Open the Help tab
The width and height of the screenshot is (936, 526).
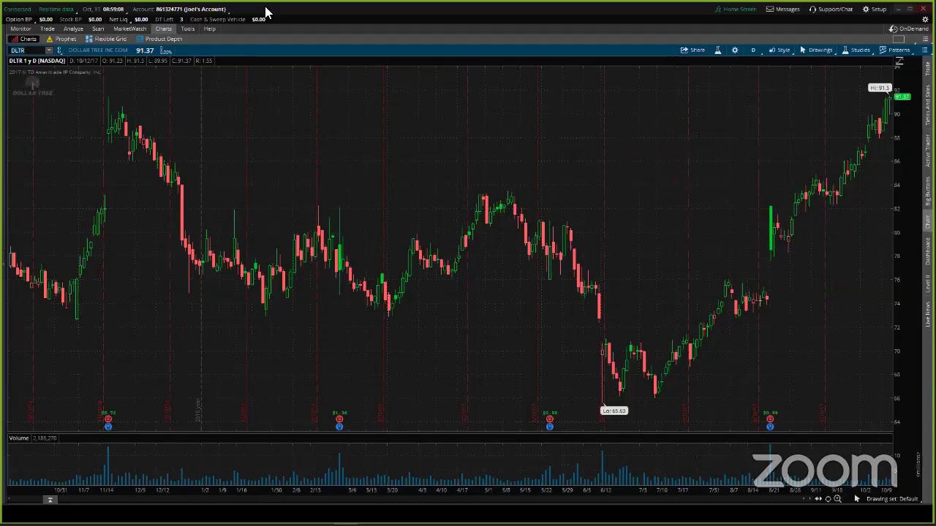tap(210, 28)
